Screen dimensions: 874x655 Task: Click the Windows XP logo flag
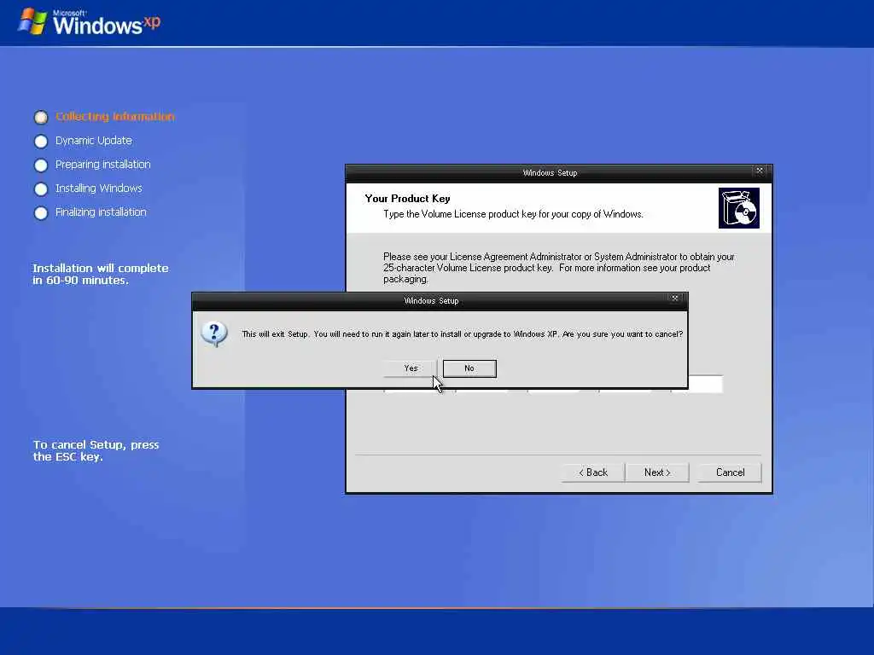point(32,21)
